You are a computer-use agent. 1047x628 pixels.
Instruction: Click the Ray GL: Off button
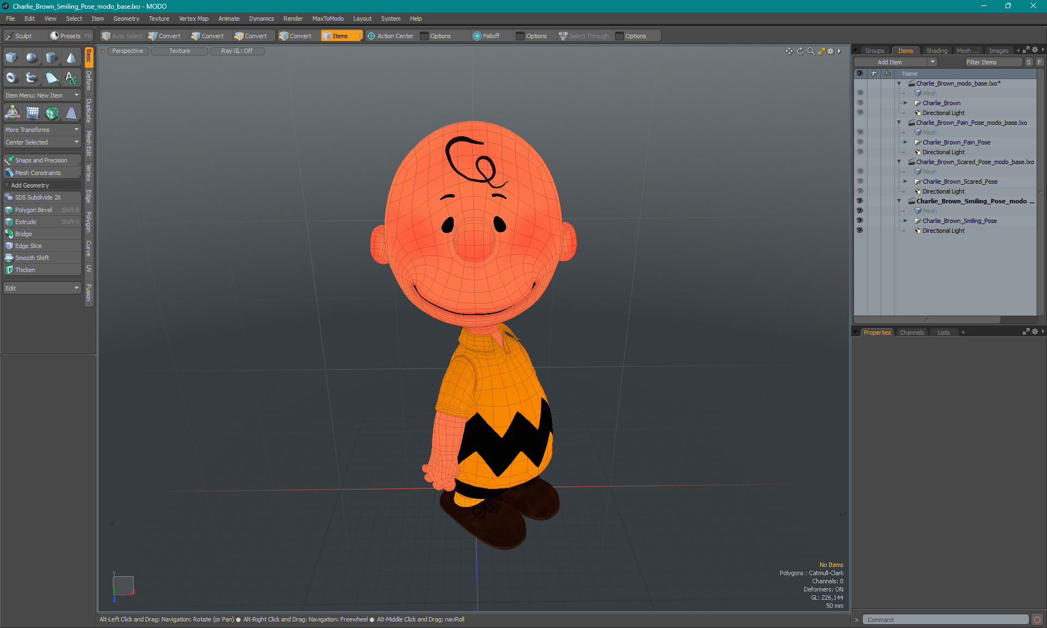coord(237,51)
